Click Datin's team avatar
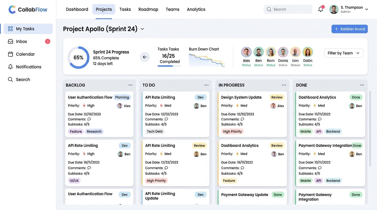Screen dimensions: 377x210 (x=308, y=52)
